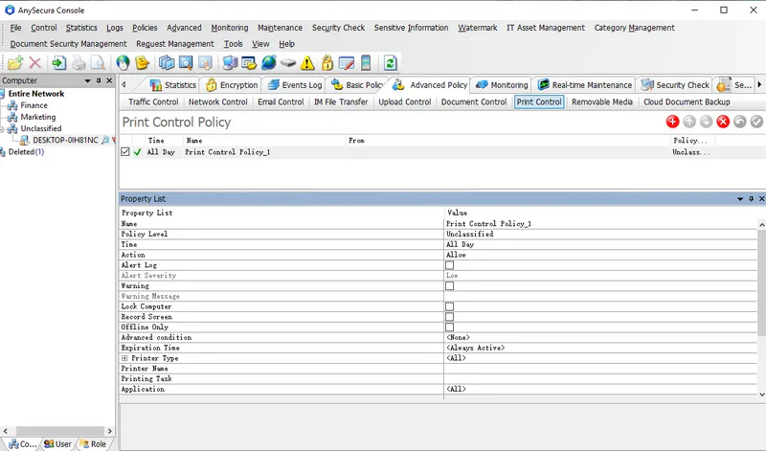Pin the Property List panel

pyautogui.click(x=752, y=199)
